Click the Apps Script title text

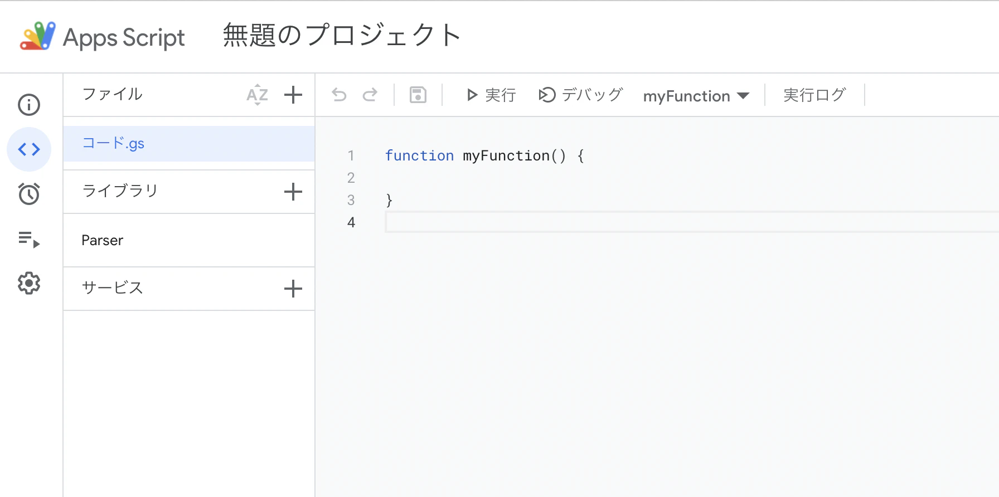pos(124,38)
